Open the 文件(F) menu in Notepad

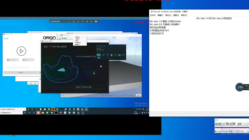tap(153, 15)
